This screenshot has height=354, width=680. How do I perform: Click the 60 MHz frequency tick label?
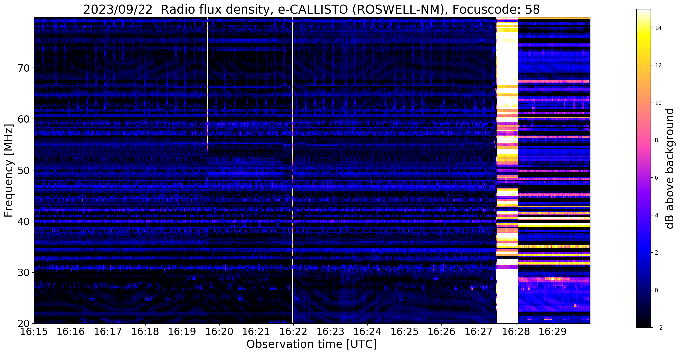[x=23, y=119]
